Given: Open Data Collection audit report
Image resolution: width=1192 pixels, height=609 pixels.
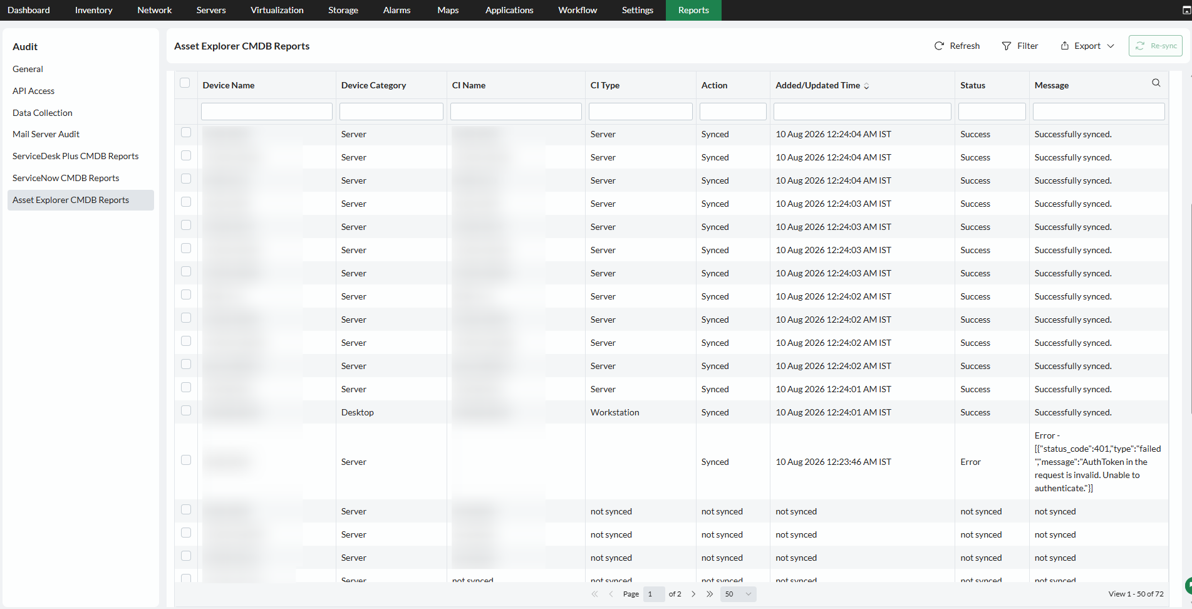Looking at the screenshot, I should [43, 113].
